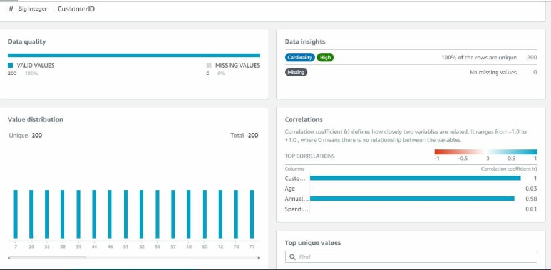Viewport: 551px width, 270px height.
Task: Click the Cardinality badge
Action: pyautogui.click(x=300, y=57)
